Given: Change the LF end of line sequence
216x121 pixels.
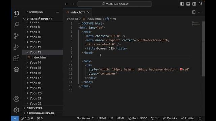Looking at the screenshot, I should pyautogui.click(x=111, y=118).
